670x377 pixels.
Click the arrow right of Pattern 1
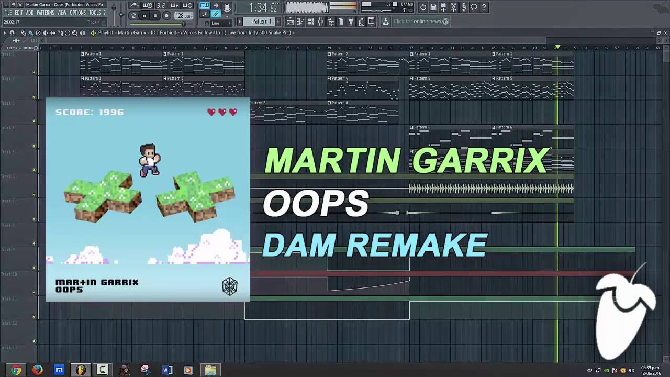[277, 21]
